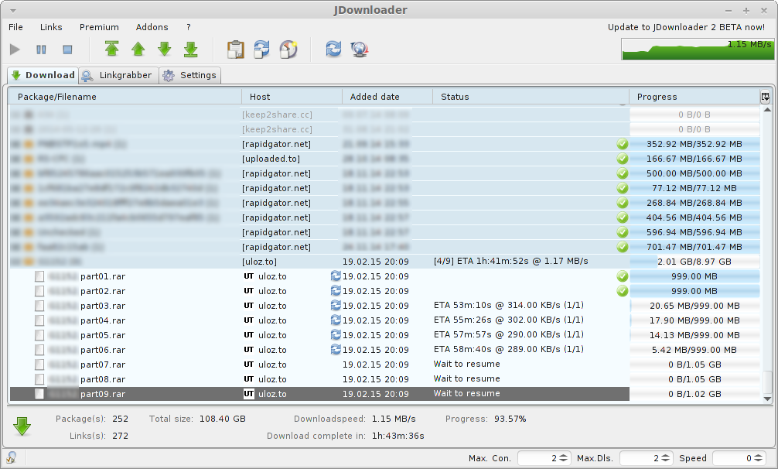Pause downloads with the pause button
Screen dimensions: 778x469
click(41, 49)
